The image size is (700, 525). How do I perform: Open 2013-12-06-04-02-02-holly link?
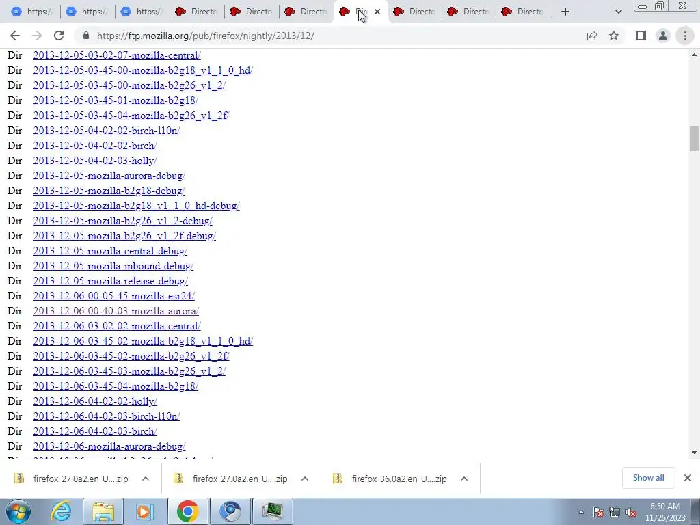pyautogui.click(x=95, y=401)
